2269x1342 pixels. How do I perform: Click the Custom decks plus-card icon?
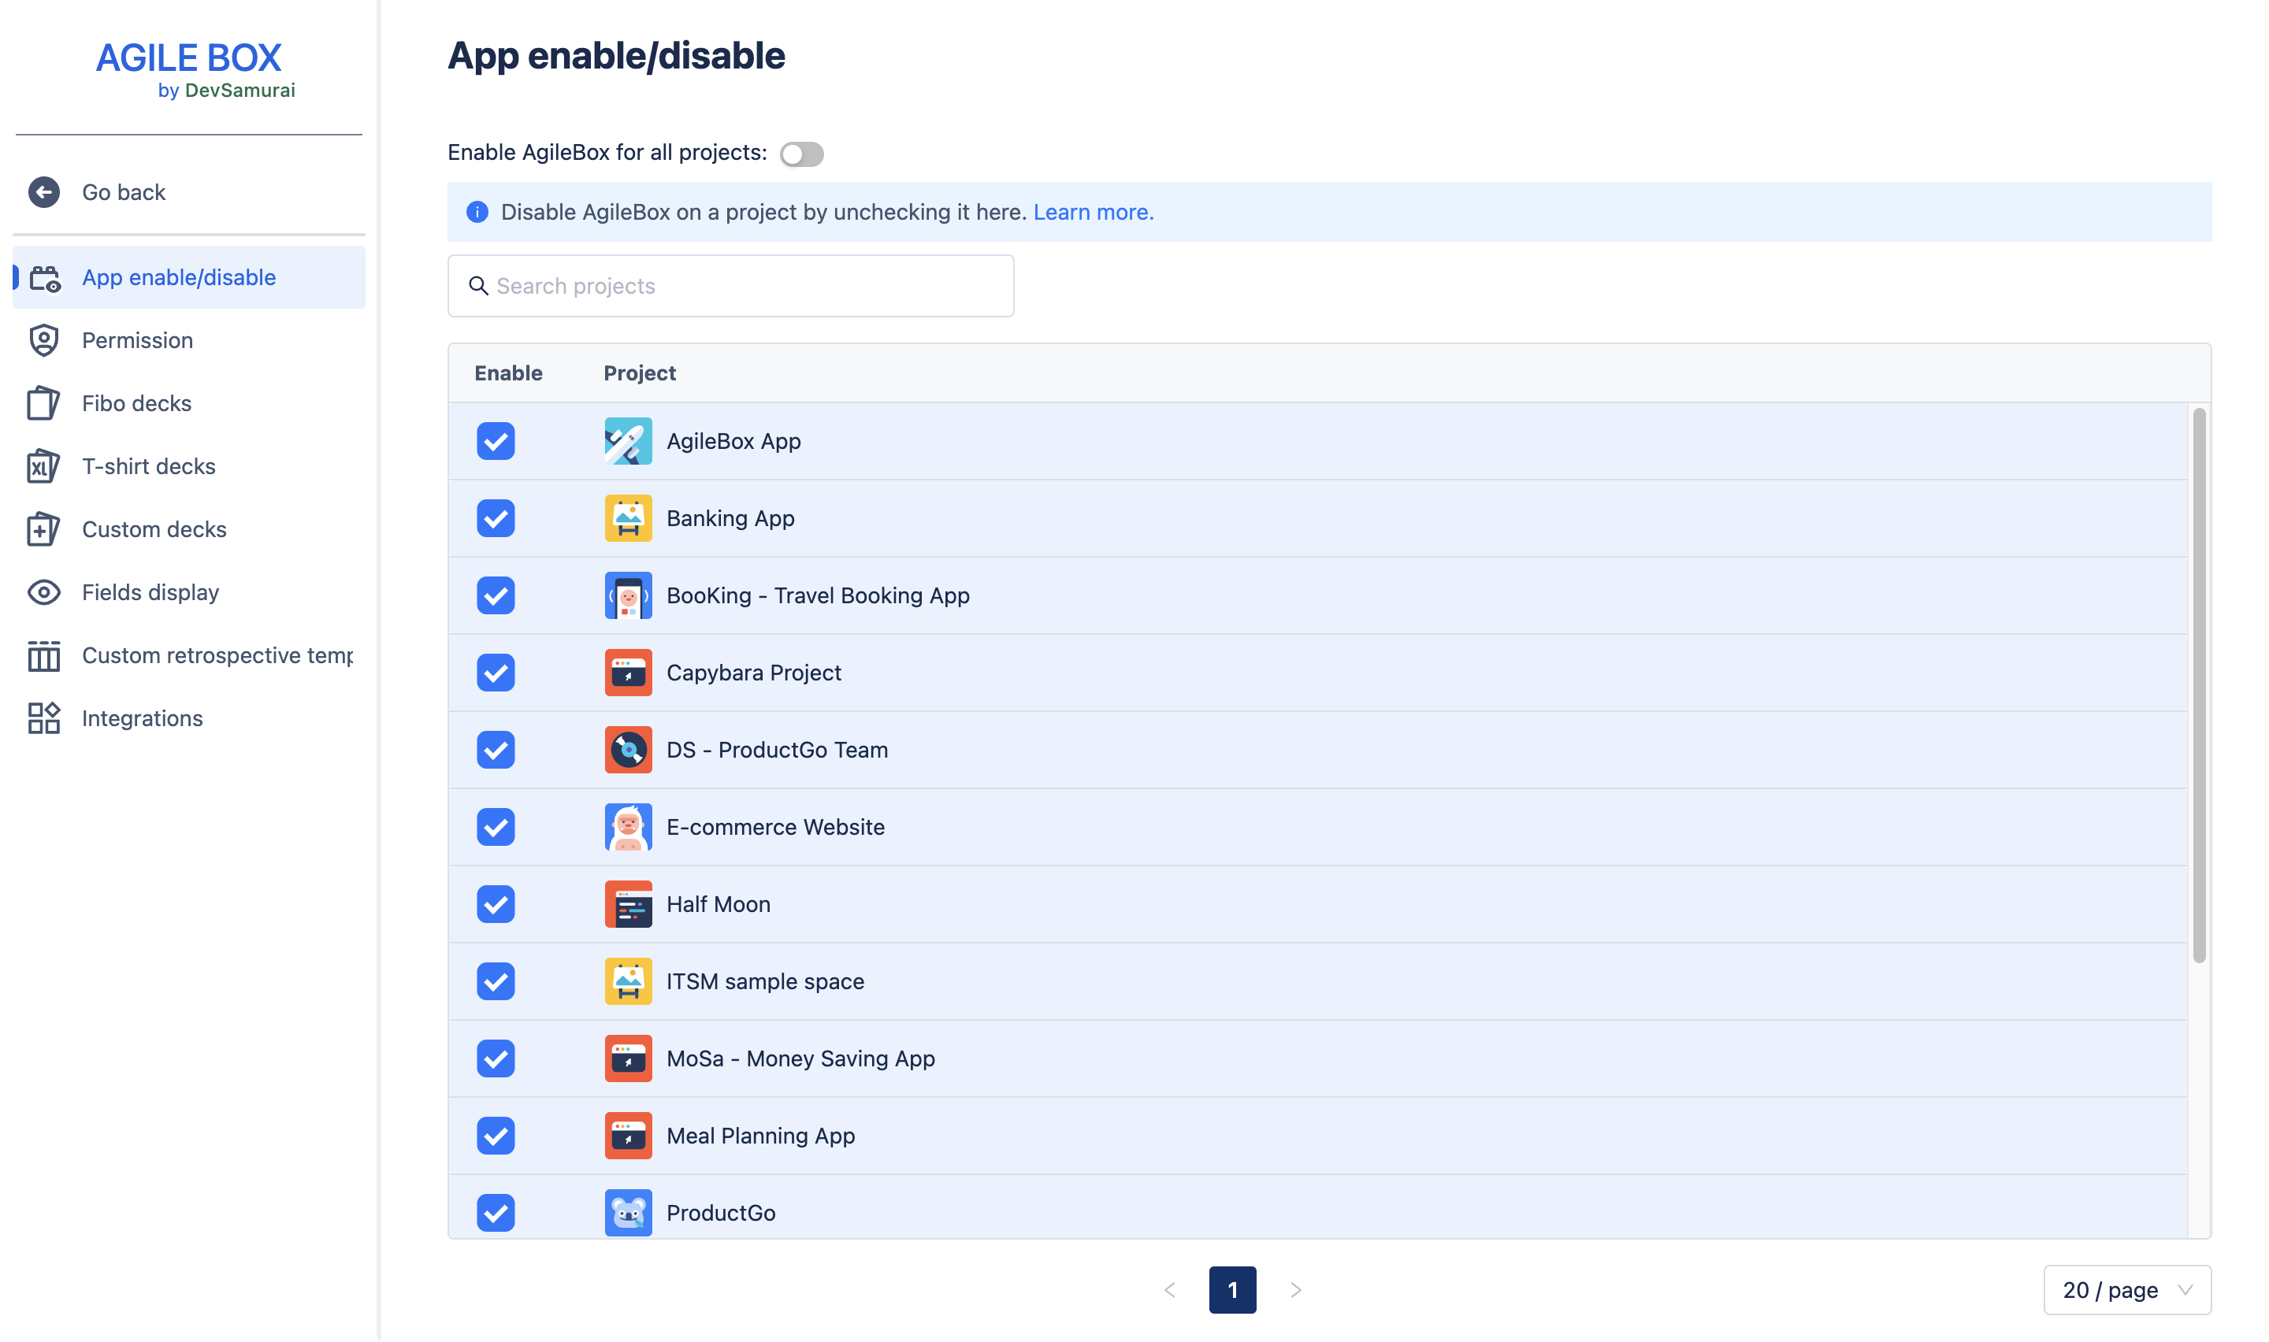coord(43,530)
